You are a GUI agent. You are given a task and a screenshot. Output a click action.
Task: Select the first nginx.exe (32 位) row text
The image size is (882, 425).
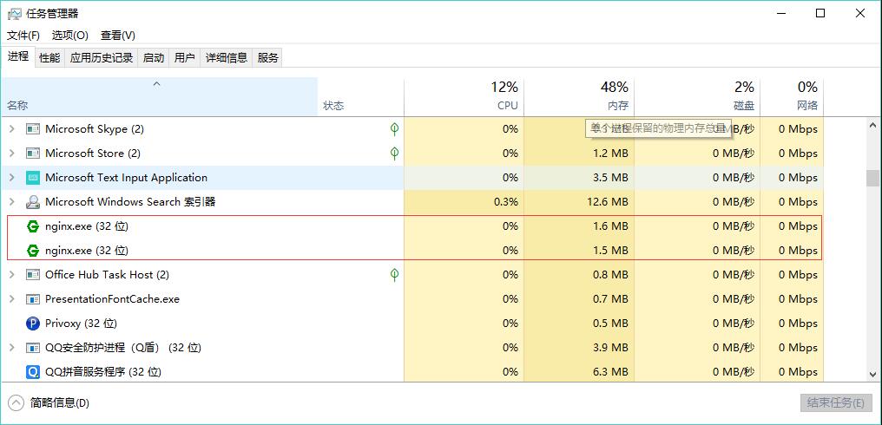pos(87,226)
